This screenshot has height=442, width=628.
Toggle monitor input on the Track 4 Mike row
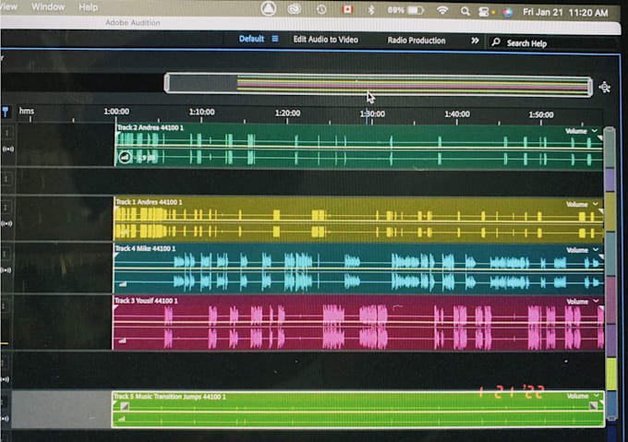tap(6, 270)
